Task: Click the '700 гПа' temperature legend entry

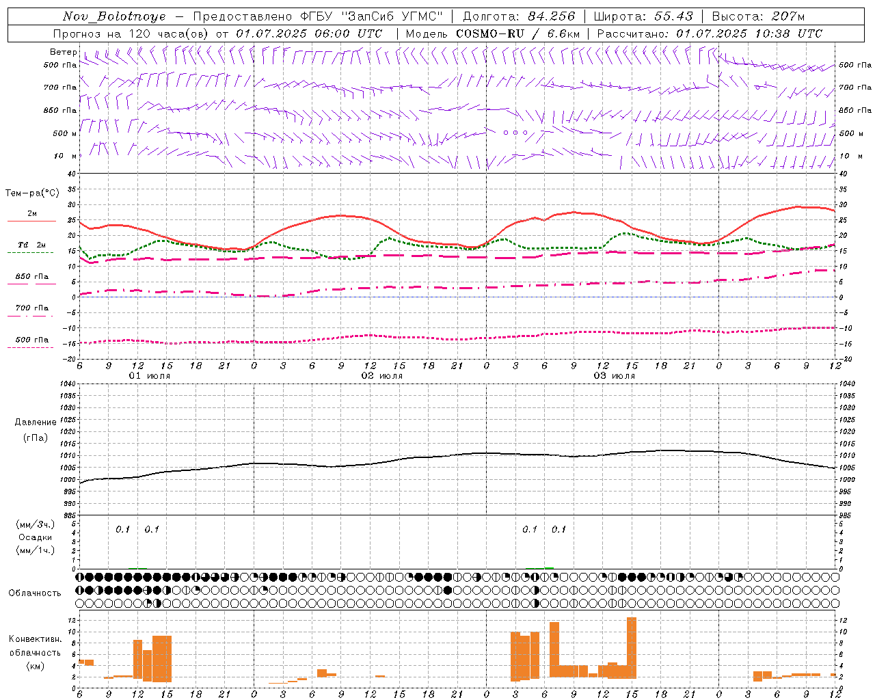Action: (x=32, y=308)
